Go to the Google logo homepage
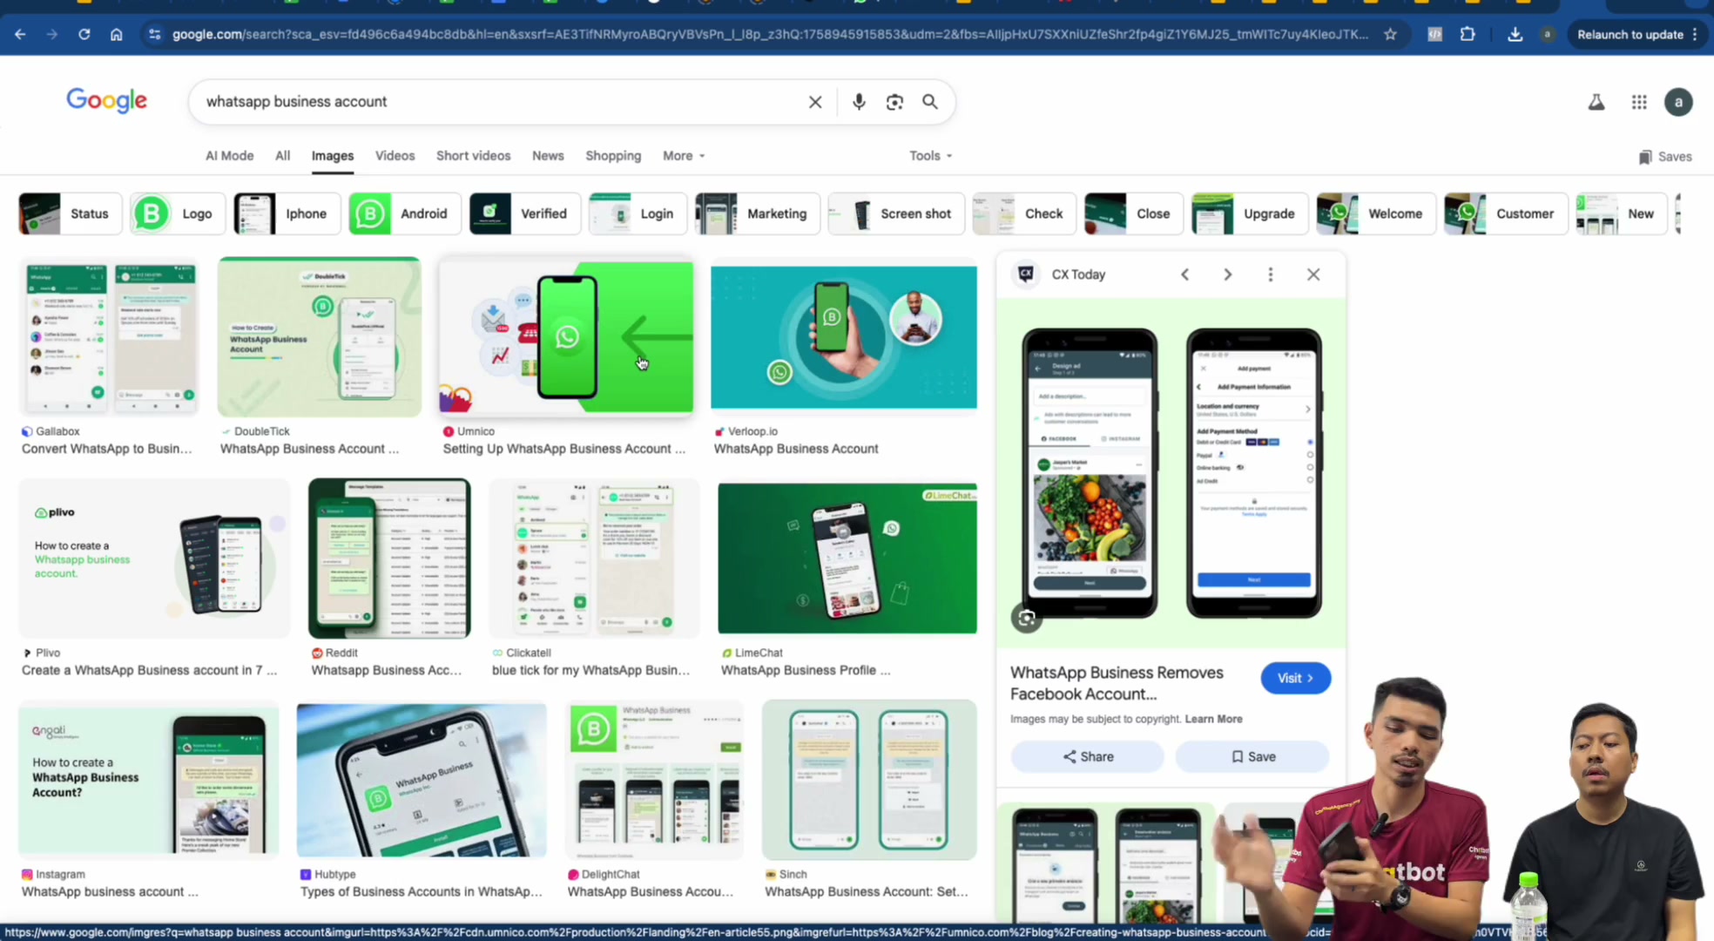 tap(106, 101)
